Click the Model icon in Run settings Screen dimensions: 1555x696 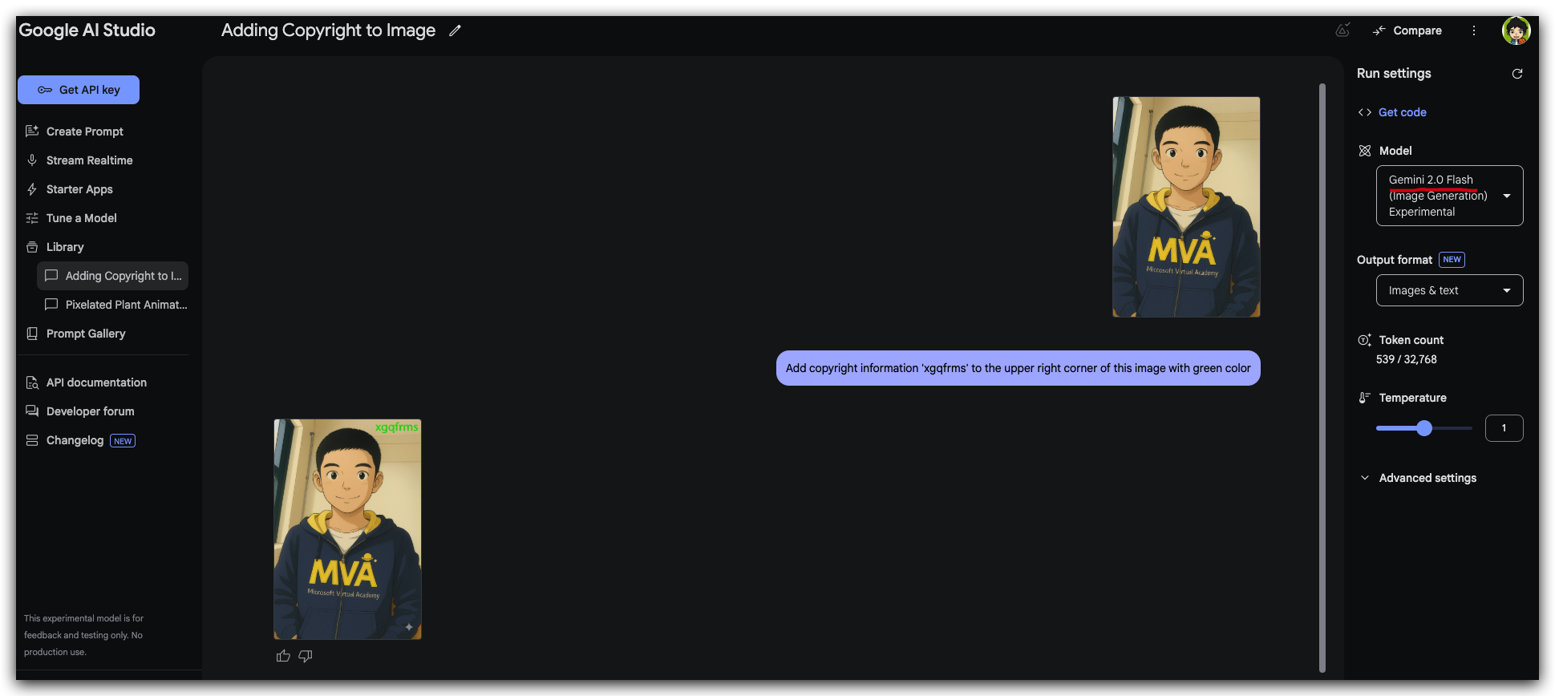1365,151
